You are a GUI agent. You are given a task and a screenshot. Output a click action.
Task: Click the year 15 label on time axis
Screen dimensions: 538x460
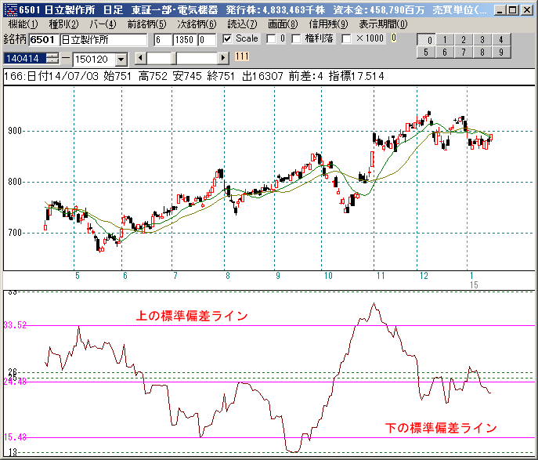(x=474, y=285)
